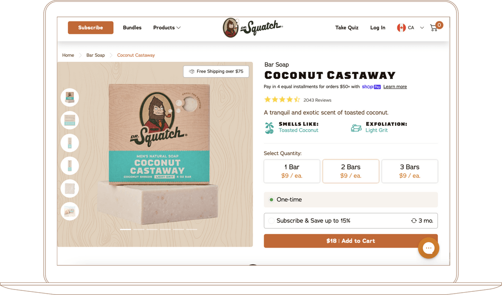Click the Exfoliation soap bar icon
Screen dimensions: 502x295
(357, 128)
